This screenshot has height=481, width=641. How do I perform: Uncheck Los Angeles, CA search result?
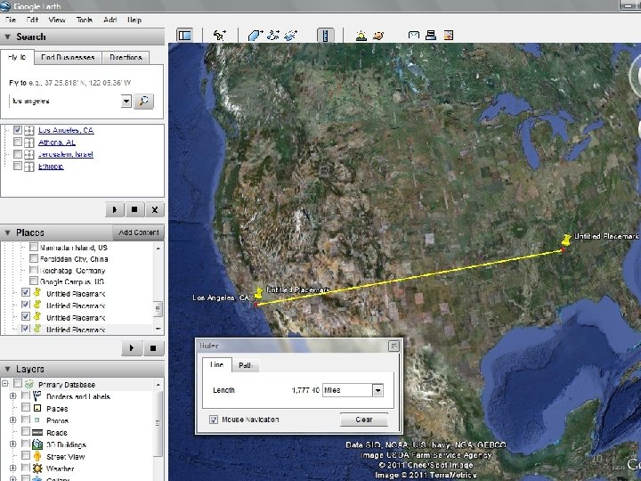click(x=18, y=130)
